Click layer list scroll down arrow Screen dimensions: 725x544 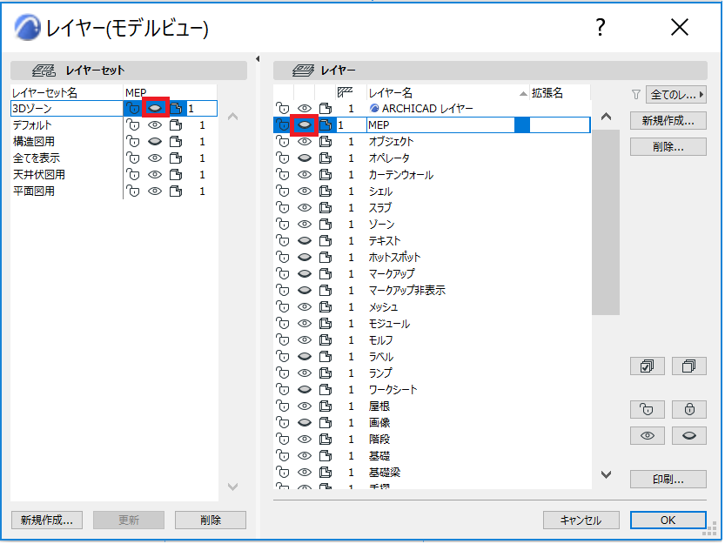point(606,474)
